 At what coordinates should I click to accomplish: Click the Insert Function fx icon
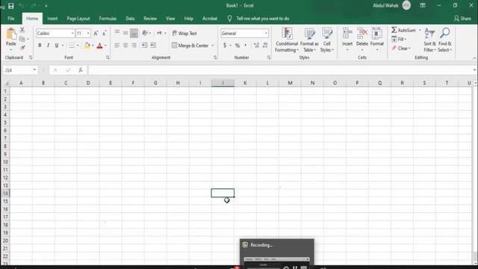[x=81, y=70]
